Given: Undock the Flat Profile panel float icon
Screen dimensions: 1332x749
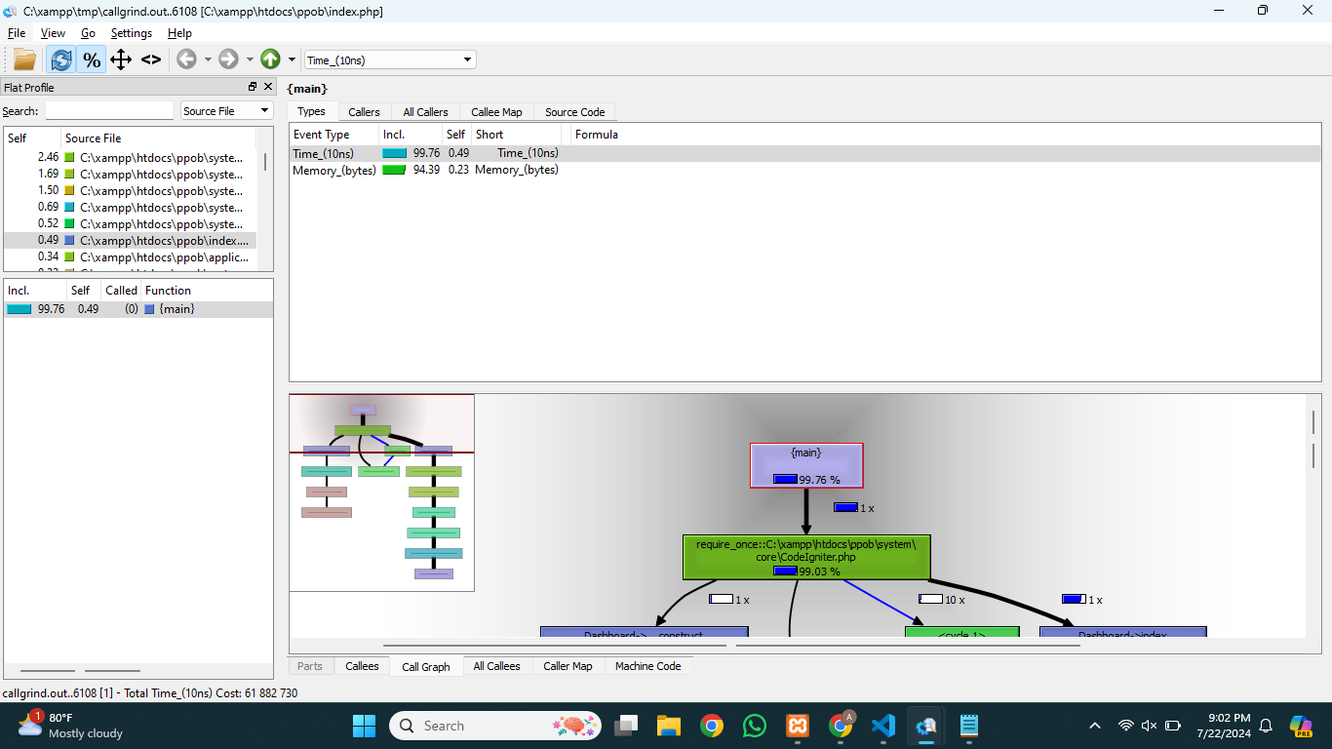Looking at the screenshot, I should click(253, 87).
